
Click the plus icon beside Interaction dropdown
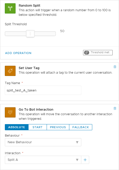[85, 160]
